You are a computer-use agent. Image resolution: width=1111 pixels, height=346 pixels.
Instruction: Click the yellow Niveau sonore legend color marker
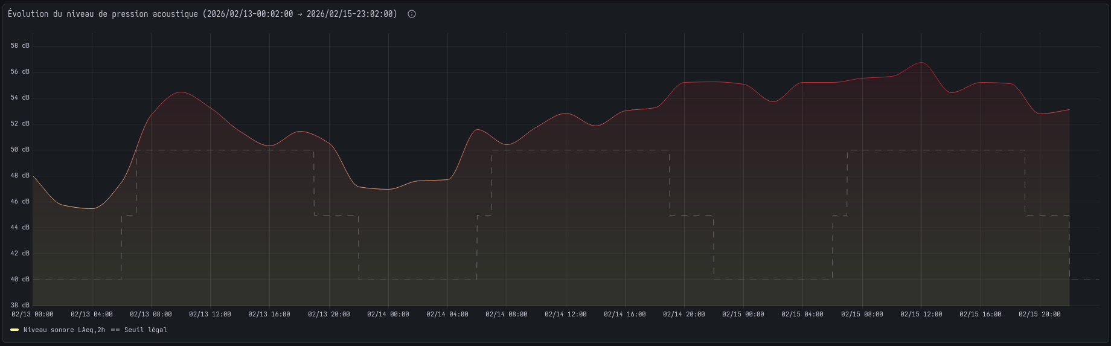pos(14,330)
